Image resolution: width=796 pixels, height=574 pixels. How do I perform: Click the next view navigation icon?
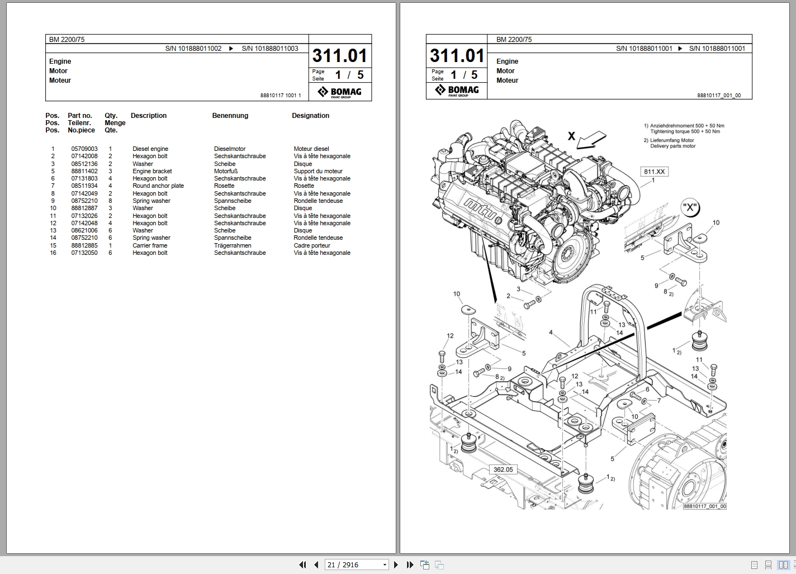tap(439, 564)
